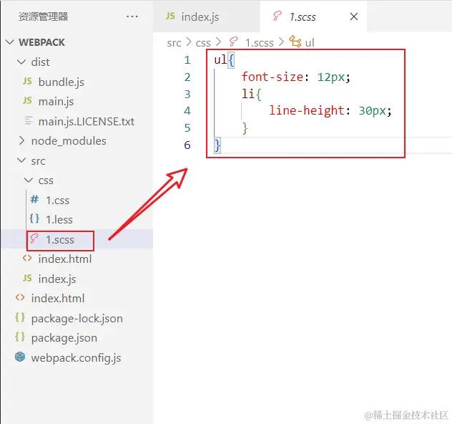Click the JS icon beside bundle.js
This screenshot has width=452, height=424.
point(27,82)
